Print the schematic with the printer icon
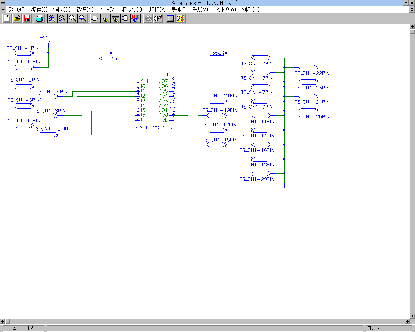 40,18
